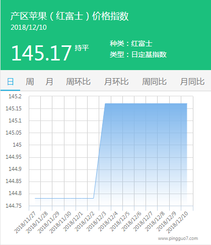Click the y-axis label 144.85
Viewport: 211px width, 245px height.
point(14,181)
